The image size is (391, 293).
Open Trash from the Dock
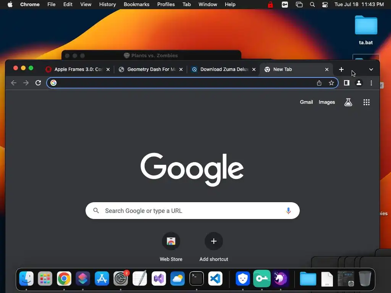point(365,279)
